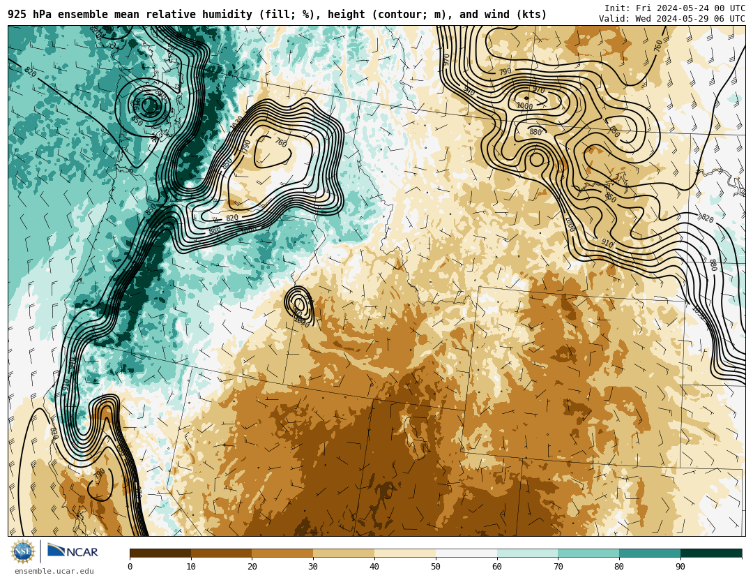Screen dimensions: 753x580
Task: Click the colorbar tick label 0
Action: 130,567
